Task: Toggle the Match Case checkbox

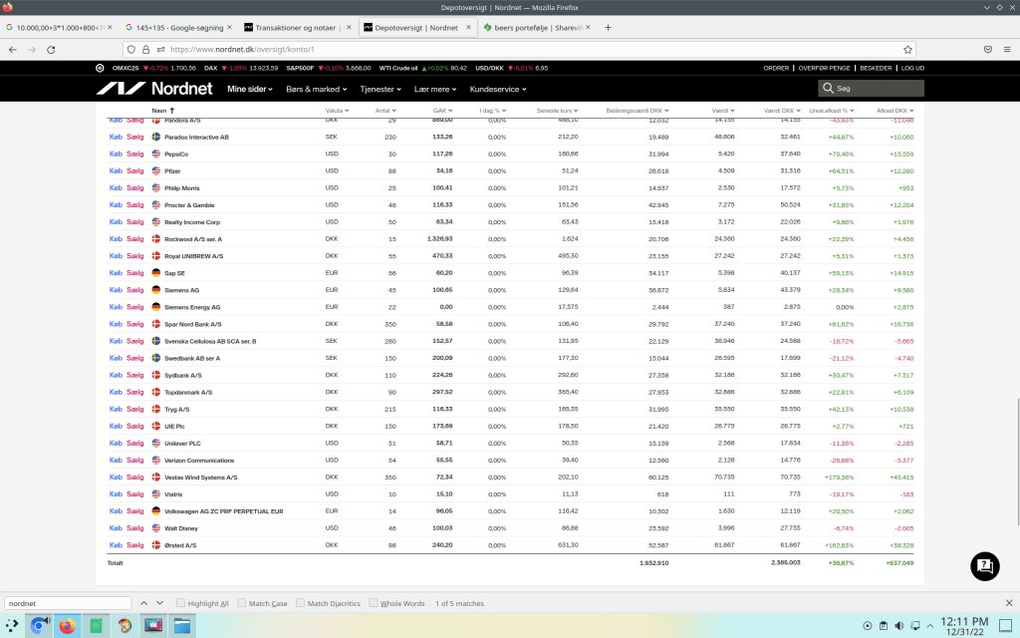Action: tap(242, 603)
